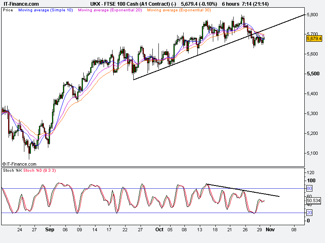Click the 5,800 price axis label
This screenshot has height=243, width=325.
point(312,15)
